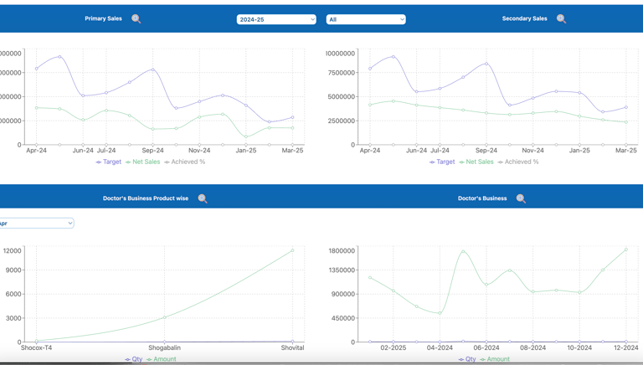Viewport: 643px width, 365px height.
Task: Click the 02-2025 axis label
Action: 394,347
